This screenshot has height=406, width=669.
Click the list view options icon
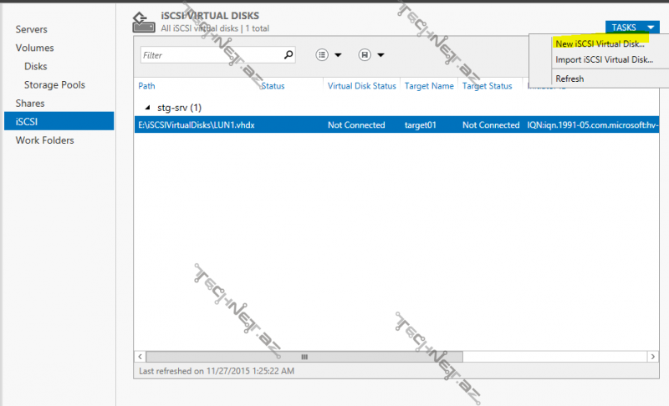click(x=323, y=55)
